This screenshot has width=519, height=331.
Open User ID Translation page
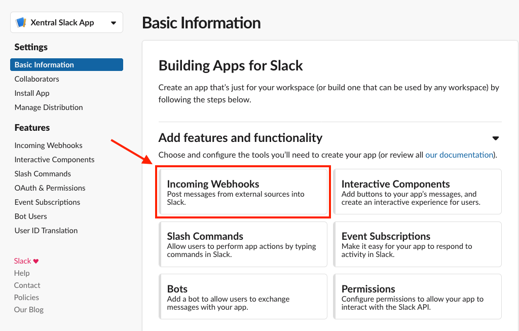[46, 231]
